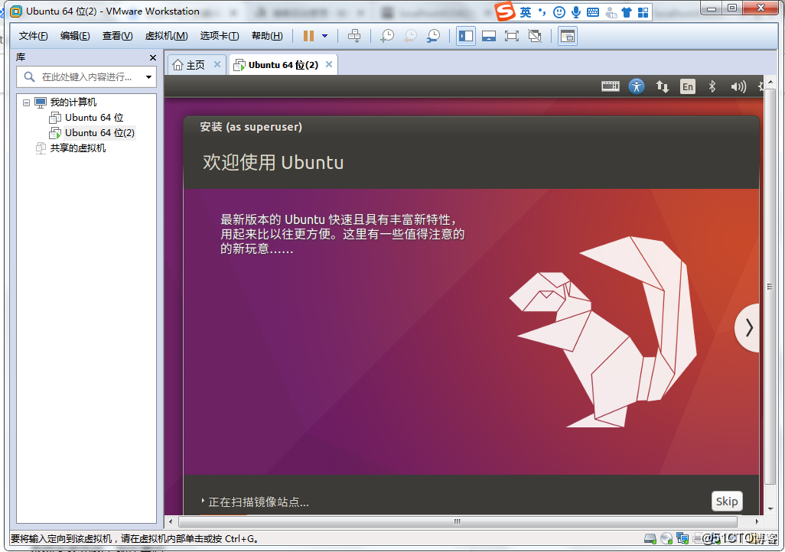Select the Ubuntu 64 位 virtual machine
Image resolution: width=785 pixels, height=552 pixels.
94,118
